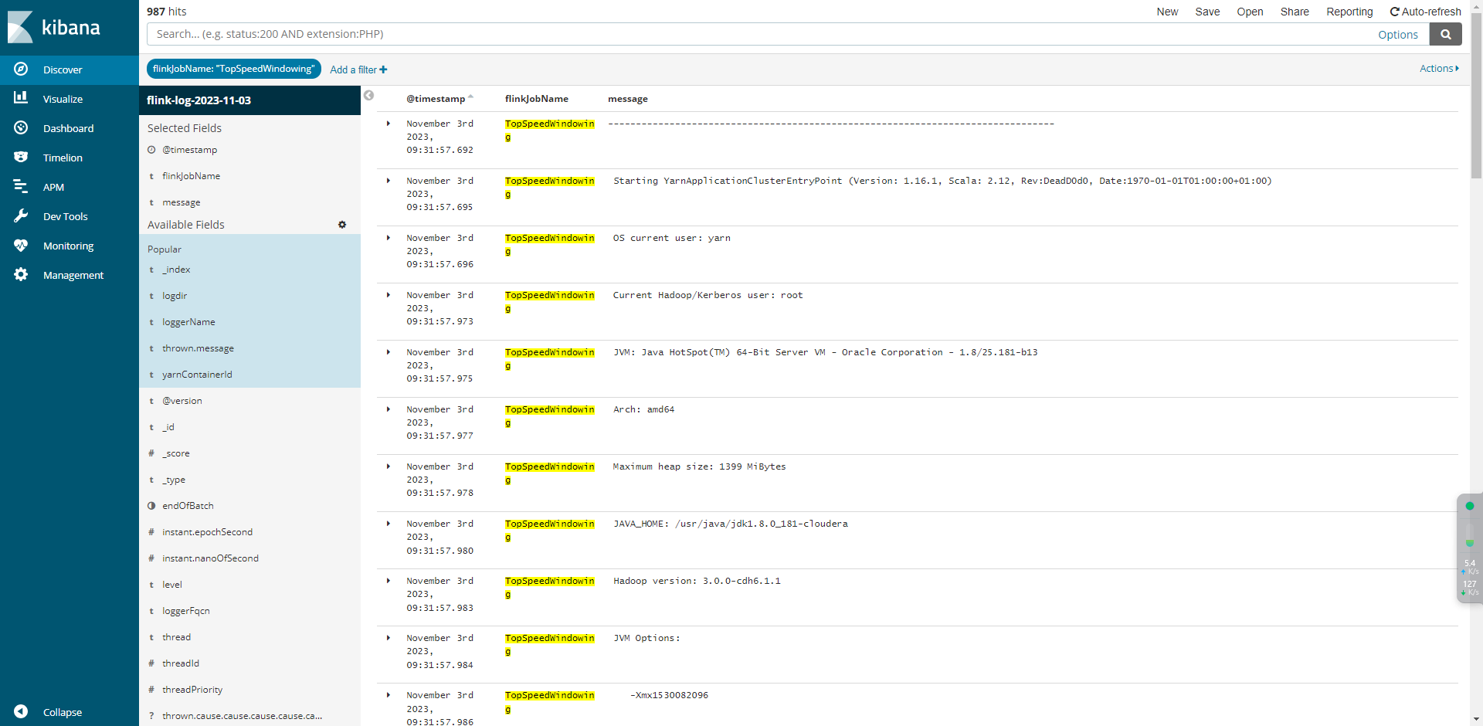The width and height of the screenshot is (1483, 726).
Task: Click the Share menu item
Action: [1295, 12]
